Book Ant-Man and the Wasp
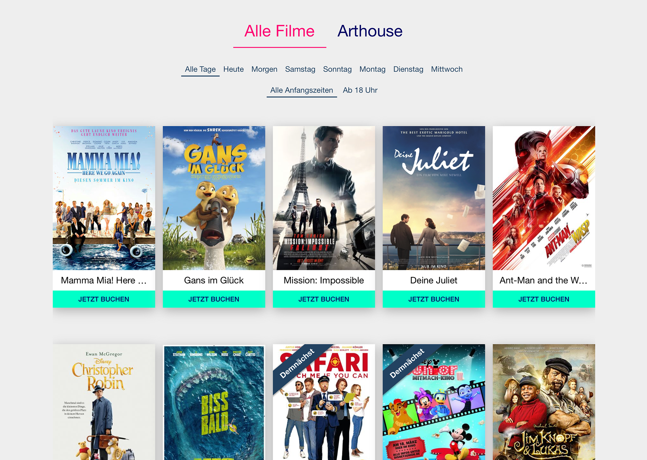Image resolution: width=647 pixels, height=460 pixels. [544, 299]
